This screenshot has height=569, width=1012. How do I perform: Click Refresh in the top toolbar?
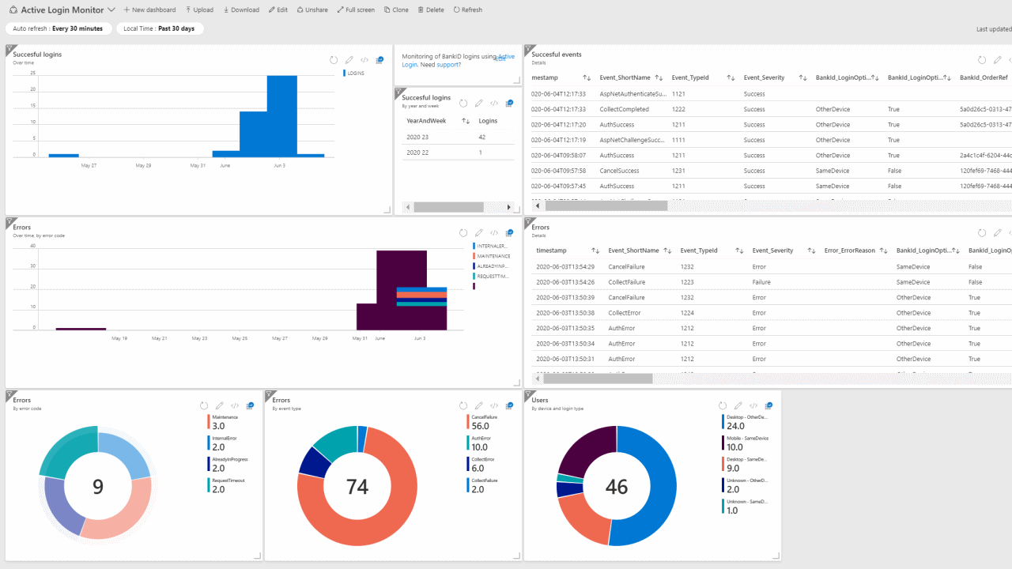(x=468, y=9)
